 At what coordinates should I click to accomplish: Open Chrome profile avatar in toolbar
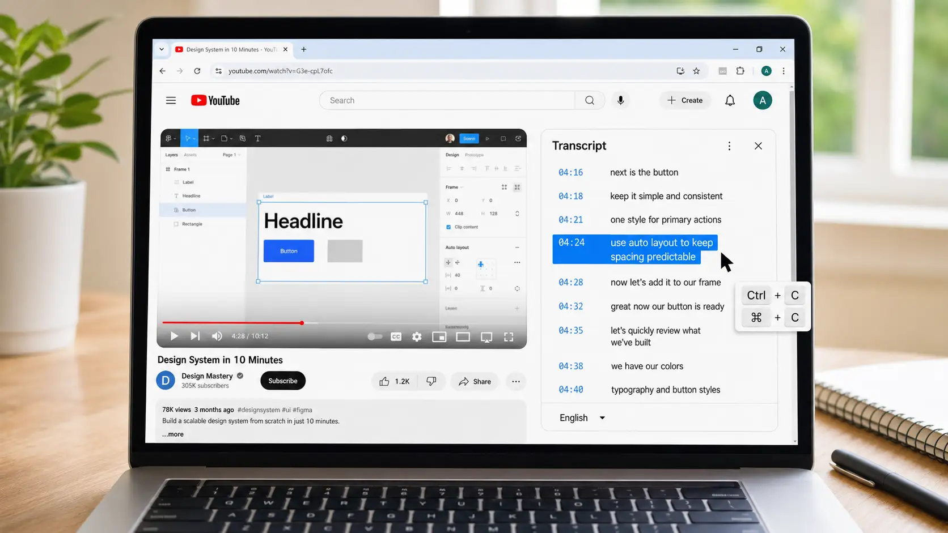click(x=766, y=71)
